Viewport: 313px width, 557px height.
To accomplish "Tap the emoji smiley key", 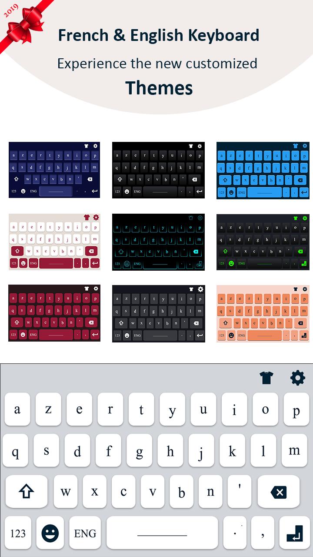I will tap(50, 533).
